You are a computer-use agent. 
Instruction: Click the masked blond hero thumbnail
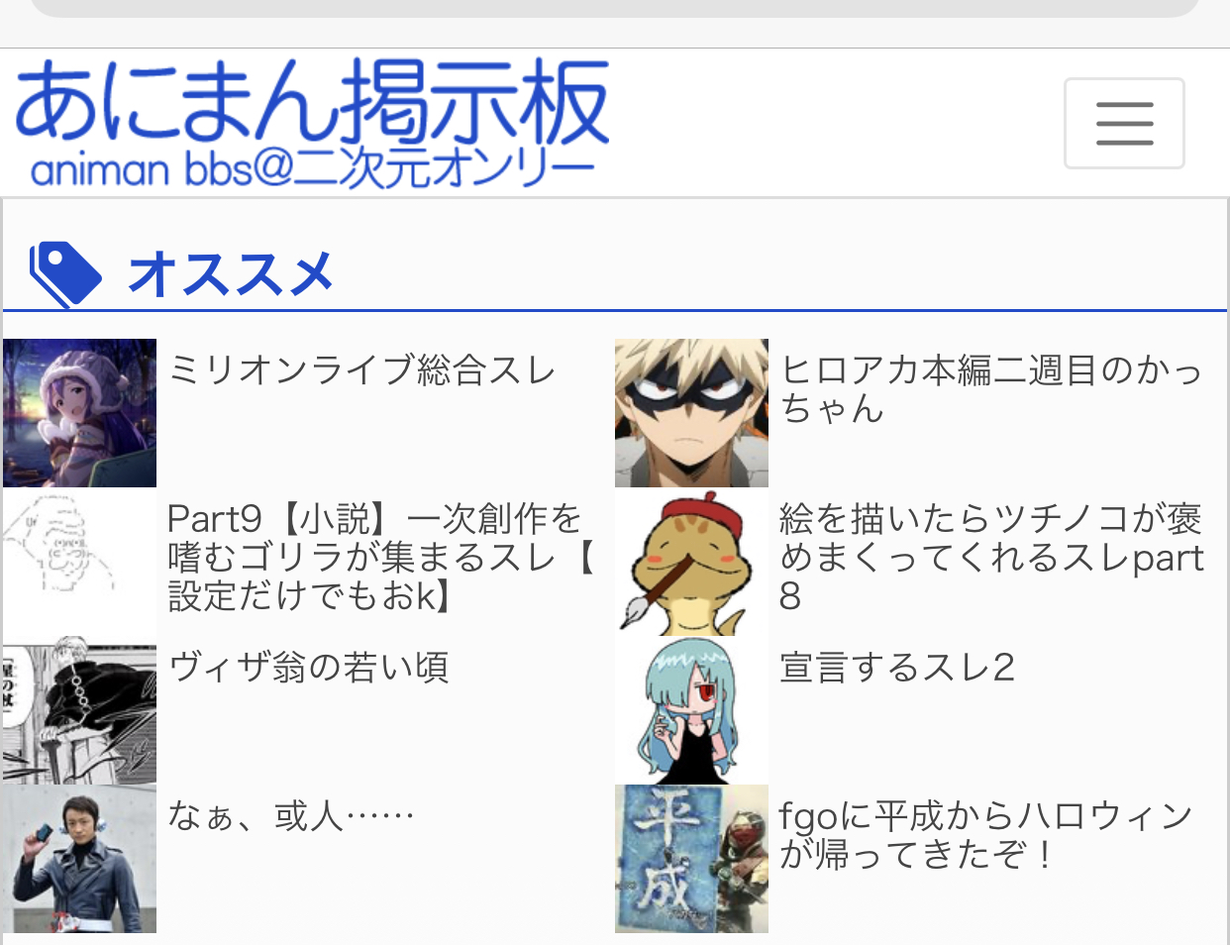[691, 413]
